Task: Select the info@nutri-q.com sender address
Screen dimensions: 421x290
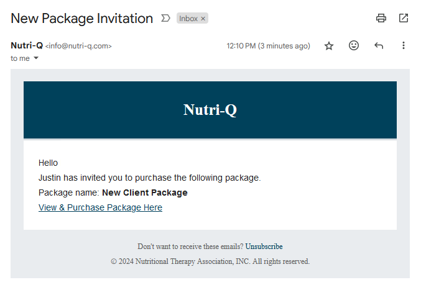Action: point(78,46)
